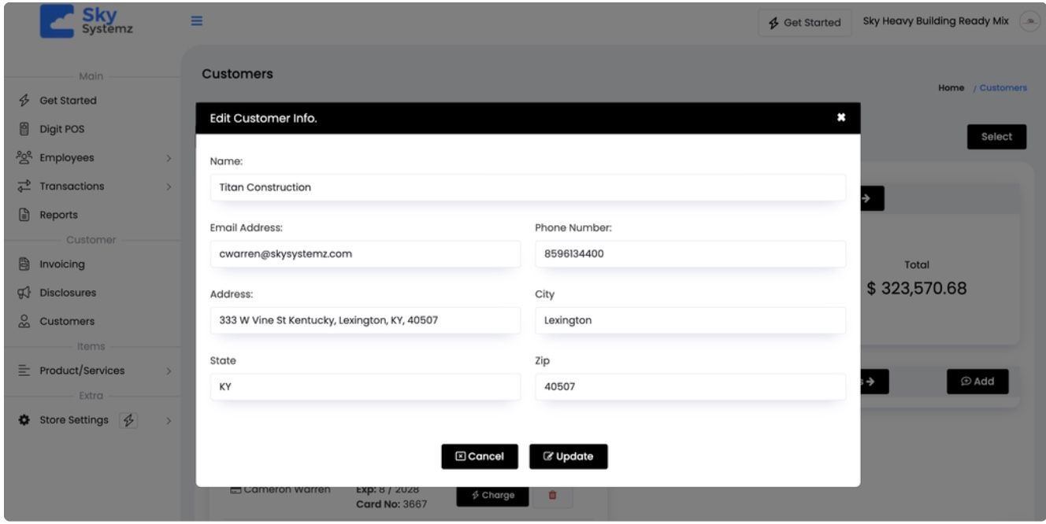Delete the card using the red trash icon
The image size is (1046, 524).
coord(552,495)
